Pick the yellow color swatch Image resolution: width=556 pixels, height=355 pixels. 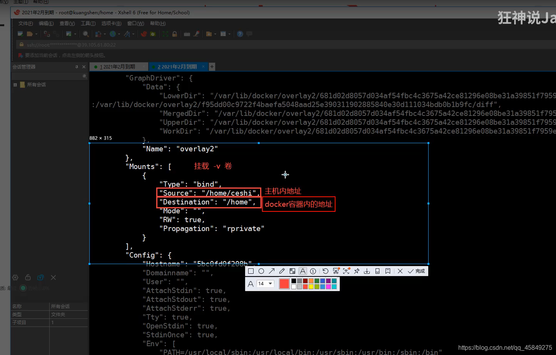tap(311, 286)
